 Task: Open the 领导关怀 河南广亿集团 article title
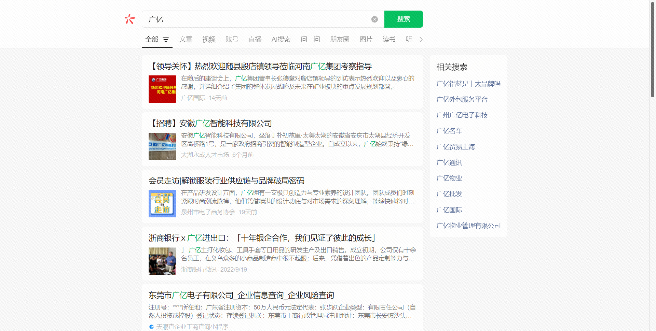coord(260,66)
